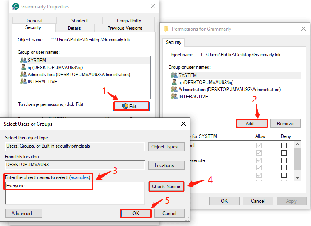Click the Advanced... button
The width and height of the screenshot is (311, 226).
[24, 213]
